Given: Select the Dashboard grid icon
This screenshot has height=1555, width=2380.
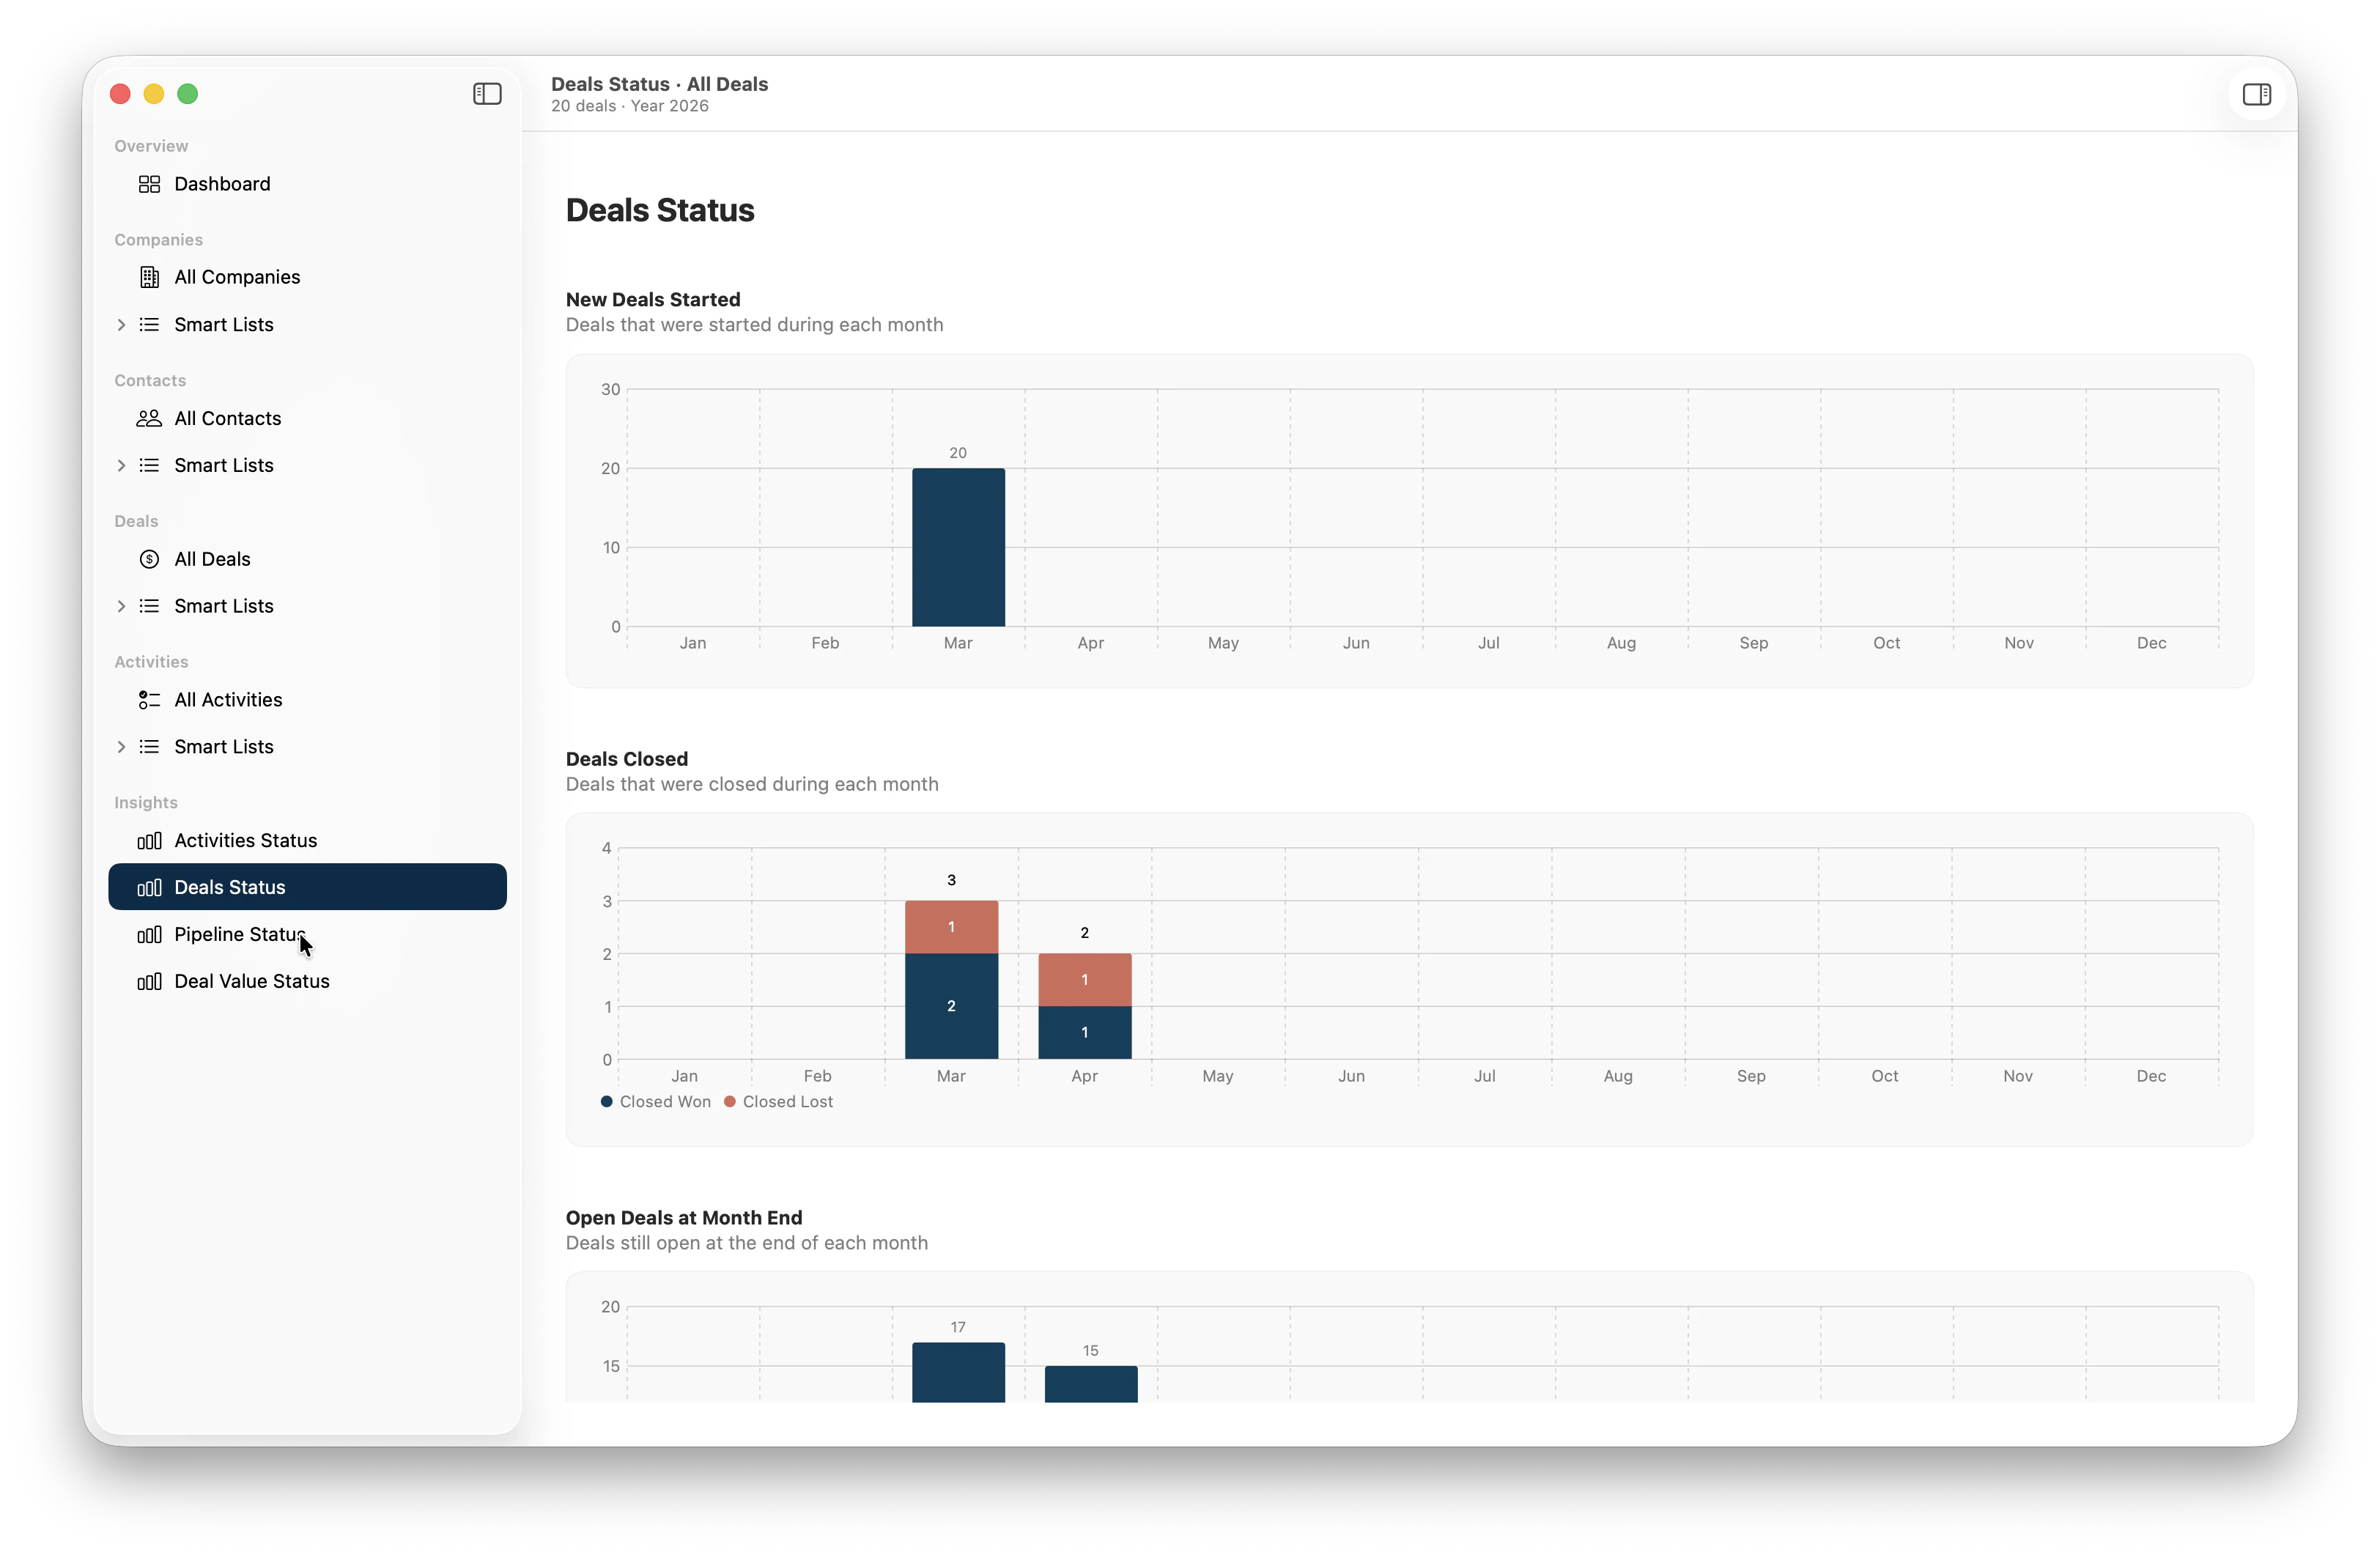Looking at the screenshot, I should pos(150,184).
